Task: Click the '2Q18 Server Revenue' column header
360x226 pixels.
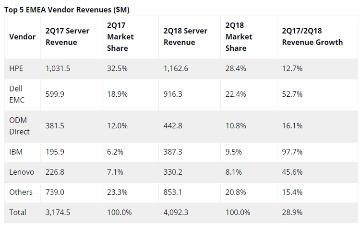Action: pyautogui.click(x=185, y=36)
